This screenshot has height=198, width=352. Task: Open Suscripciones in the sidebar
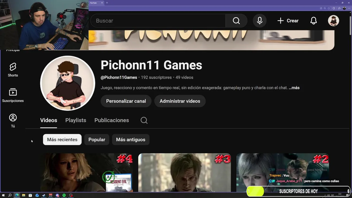coord(13,95)
